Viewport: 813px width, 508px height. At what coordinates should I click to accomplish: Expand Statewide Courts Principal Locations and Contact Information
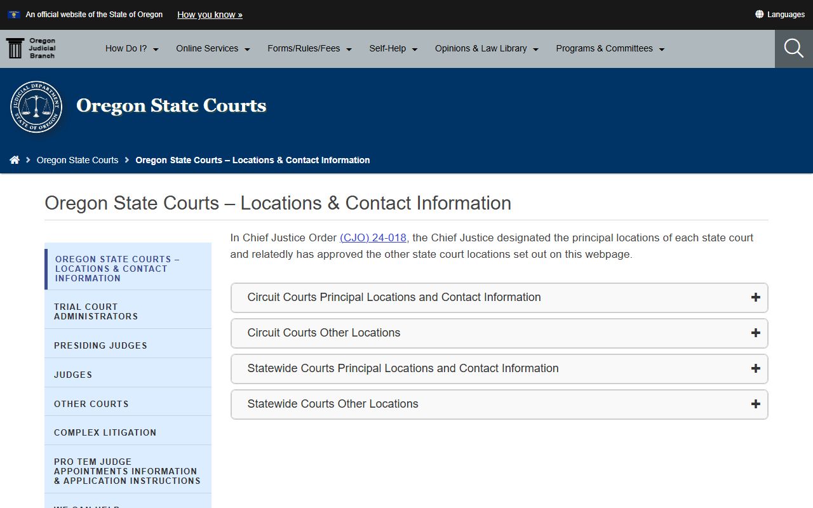(499, 368)
